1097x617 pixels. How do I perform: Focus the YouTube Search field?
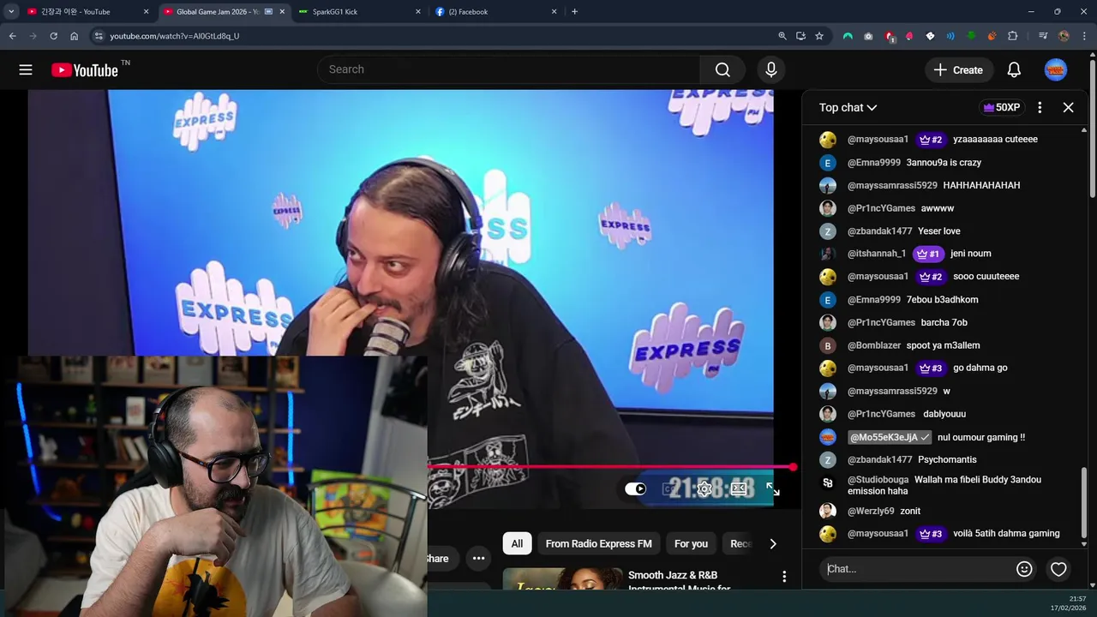[x=509, y=69]
